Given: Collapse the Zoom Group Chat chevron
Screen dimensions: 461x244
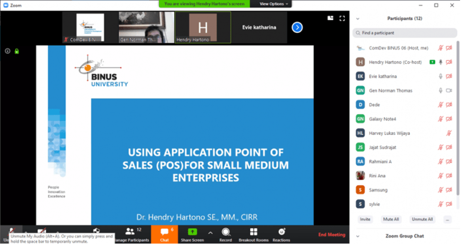Looking at the screenshot, I should click(x=358, y=236).
